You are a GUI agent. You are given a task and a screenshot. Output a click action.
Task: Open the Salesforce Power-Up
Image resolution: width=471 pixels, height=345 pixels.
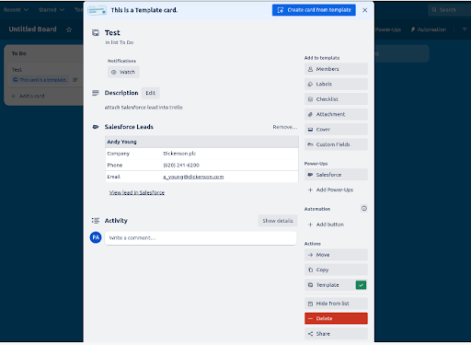click(x=336, y=175)
